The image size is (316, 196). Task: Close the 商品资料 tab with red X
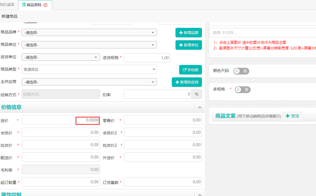point(45,5)
